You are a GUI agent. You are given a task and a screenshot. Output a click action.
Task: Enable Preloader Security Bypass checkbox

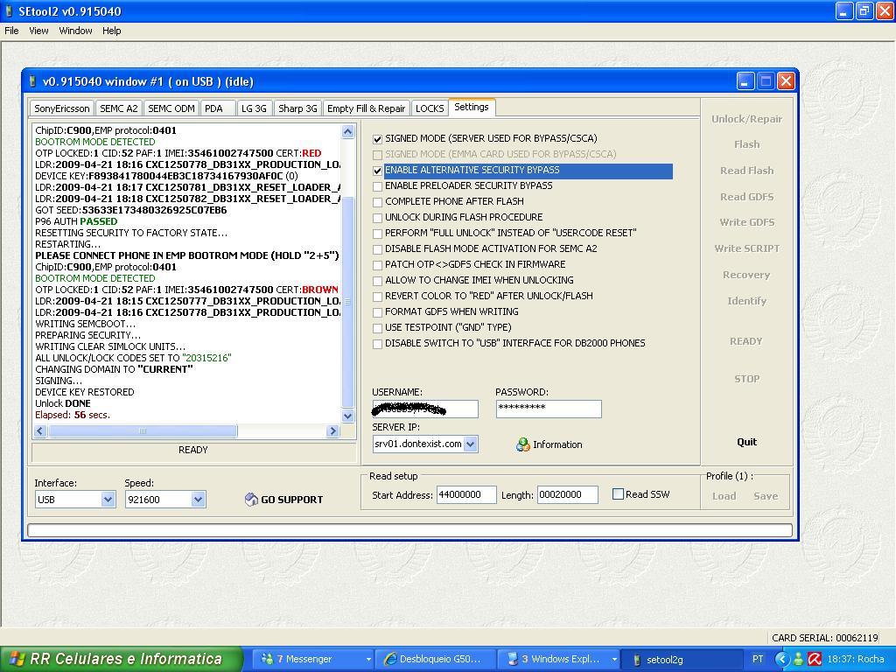click(377, 186)
